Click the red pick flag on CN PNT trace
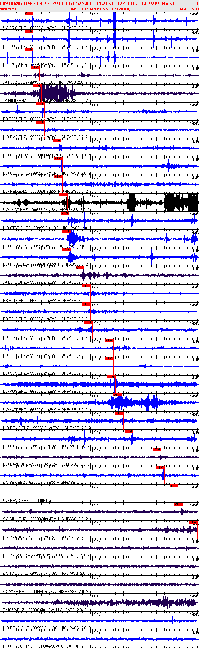This screenshot has width=199, height=648. point(193,522)
